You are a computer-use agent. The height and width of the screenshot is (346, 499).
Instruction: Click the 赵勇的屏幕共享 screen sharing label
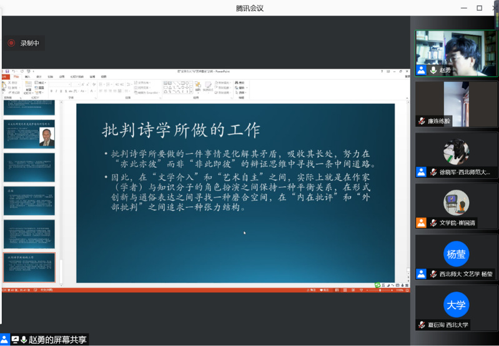(x=57, y=339)
